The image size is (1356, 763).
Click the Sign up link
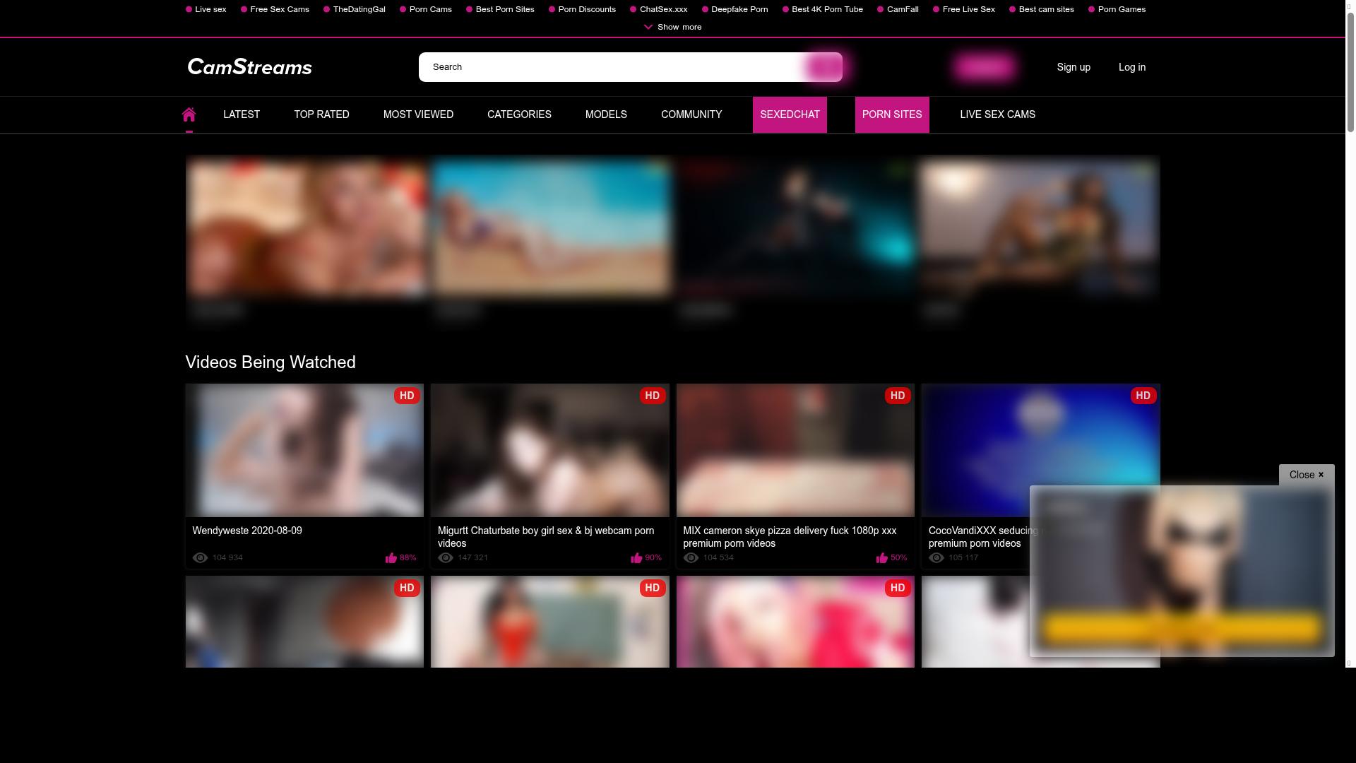(1073, 67)
